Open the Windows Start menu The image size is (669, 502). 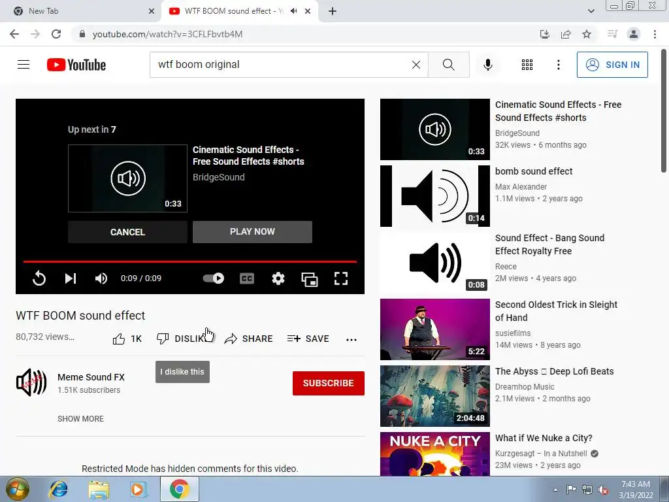pyautogui.click(x=17, y=489)
